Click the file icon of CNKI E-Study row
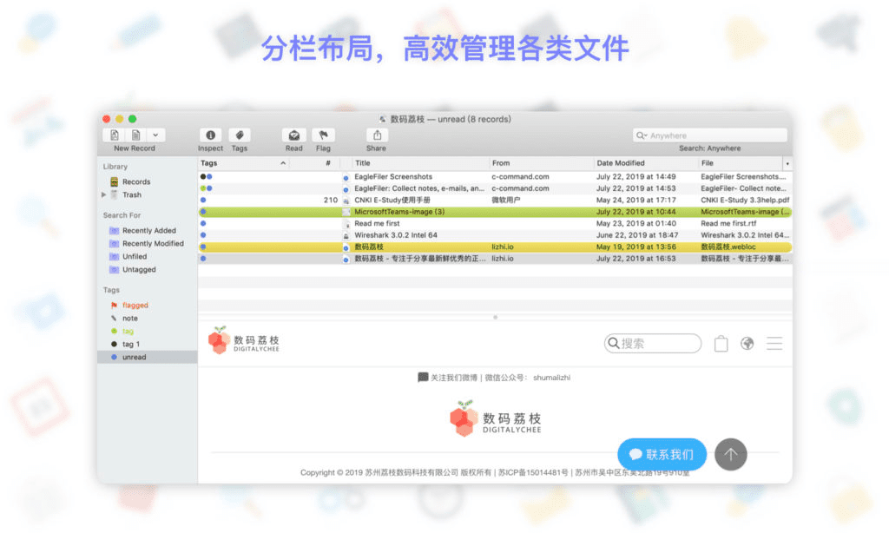The width and height of the screenshot is (889, 533). click(346, 201)
